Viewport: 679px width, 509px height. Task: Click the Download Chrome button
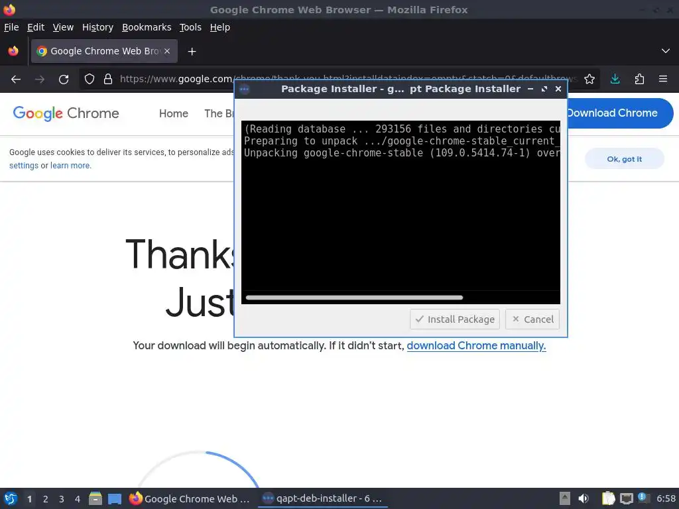pyautogui.click(x=620, y=113)
